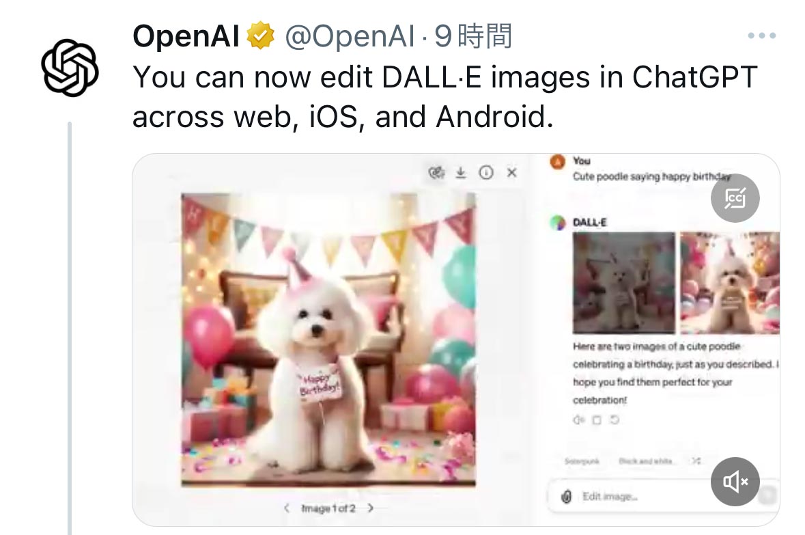Click the select-area edit icon above image
Image resolution: width=805 pixels, height=535 pixels.
[x=436, y=173]
